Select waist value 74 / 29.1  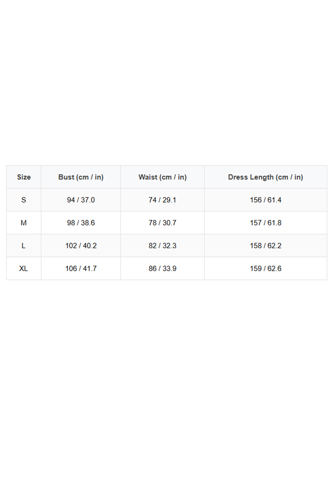coord(162,200)
